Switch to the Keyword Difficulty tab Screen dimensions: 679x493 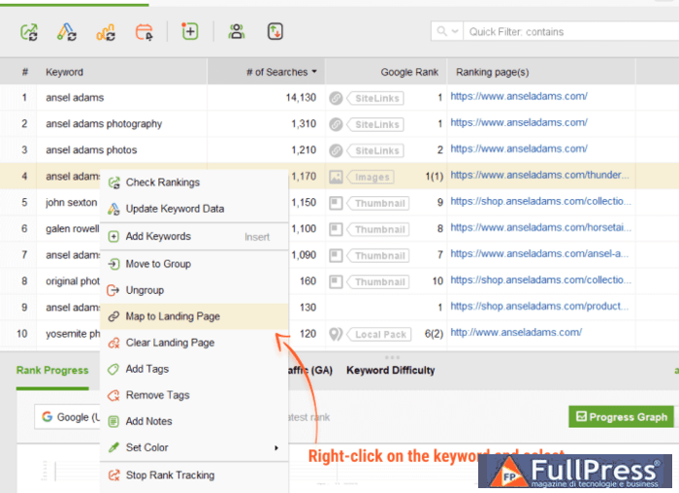coord(390,371)
